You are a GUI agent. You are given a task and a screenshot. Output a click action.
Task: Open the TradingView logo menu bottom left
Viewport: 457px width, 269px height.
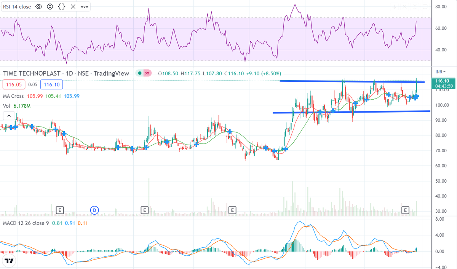pos(8,261)
